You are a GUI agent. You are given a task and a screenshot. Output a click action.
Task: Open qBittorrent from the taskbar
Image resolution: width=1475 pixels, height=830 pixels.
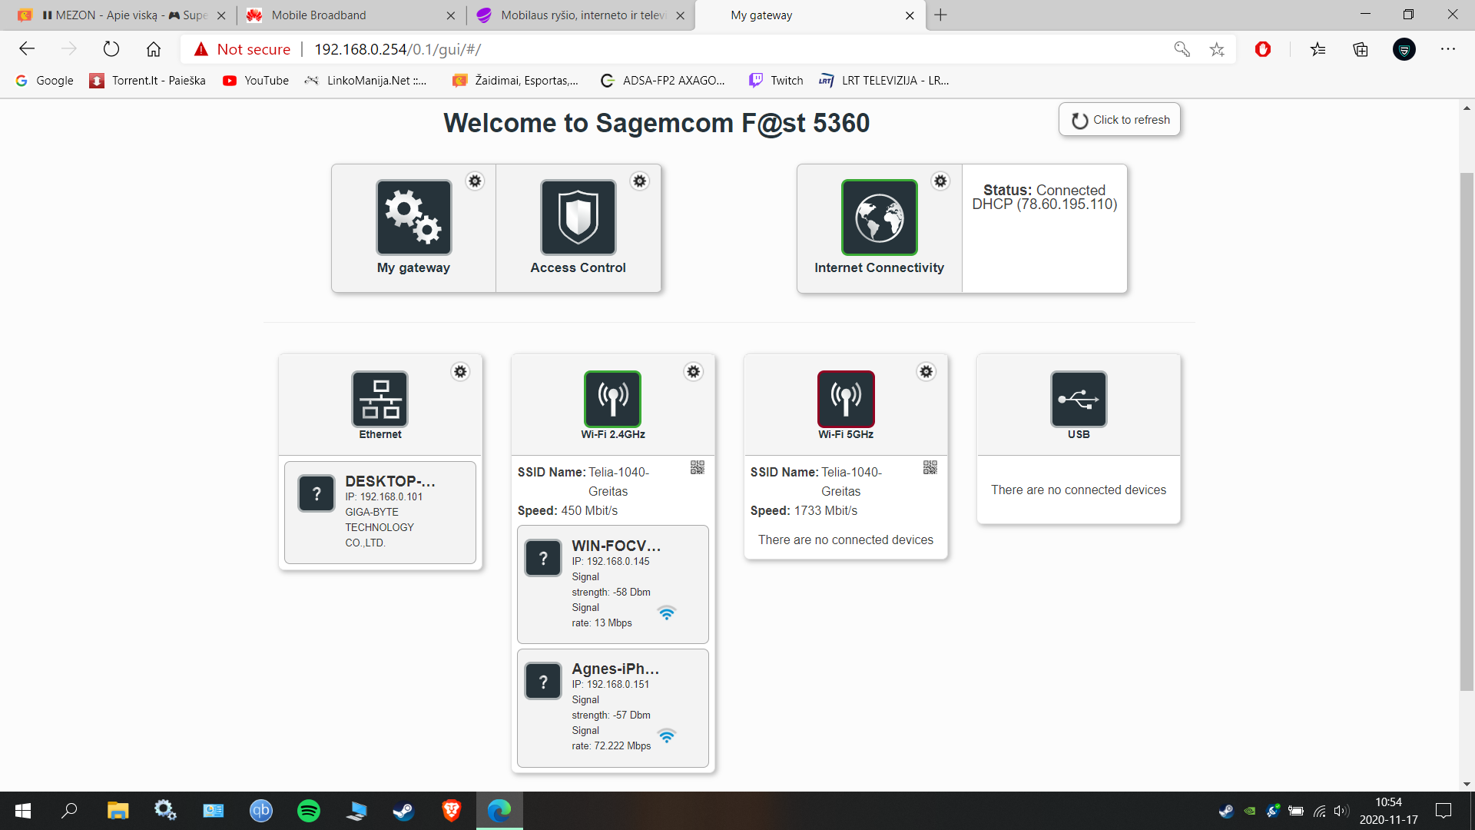pos(261,811)
